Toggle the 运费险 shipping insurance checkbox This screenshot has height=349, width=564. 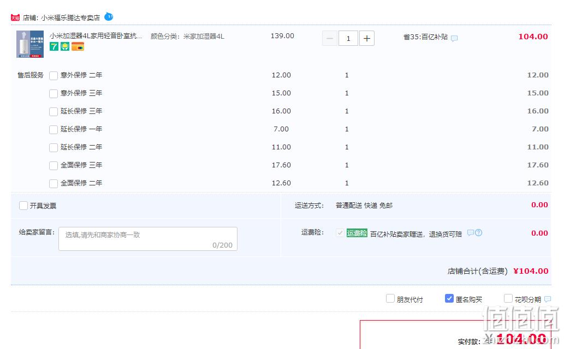[x=340, y=233]
